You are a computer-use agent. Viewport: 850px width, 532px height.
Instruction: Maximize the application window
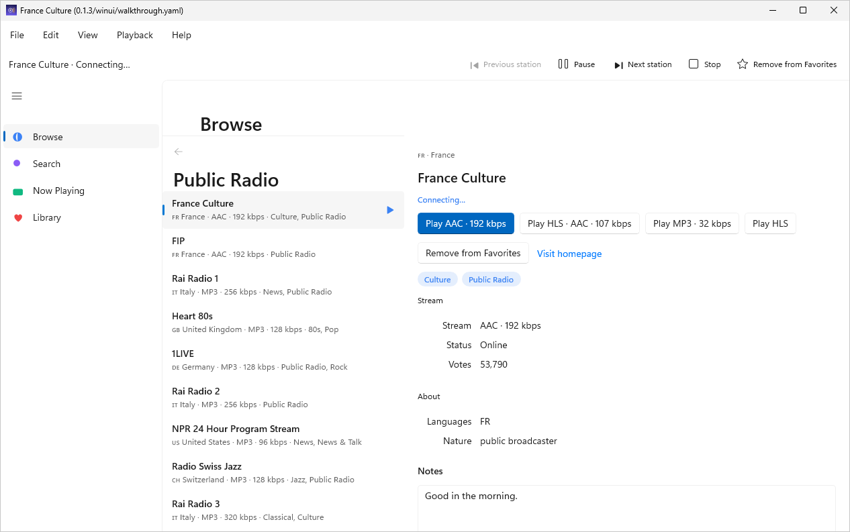pos(803,10)
